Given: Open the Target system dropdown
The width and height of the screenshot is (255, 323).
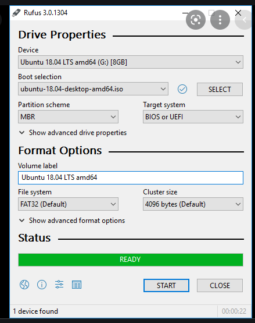Looking at the screenshot, I should tap(193, 117).
